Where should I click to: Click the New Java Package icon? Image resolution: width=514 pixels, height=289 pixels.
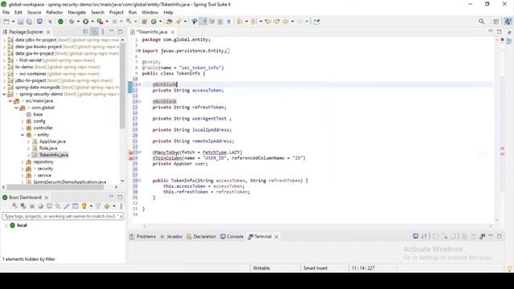tap(145, 22)
